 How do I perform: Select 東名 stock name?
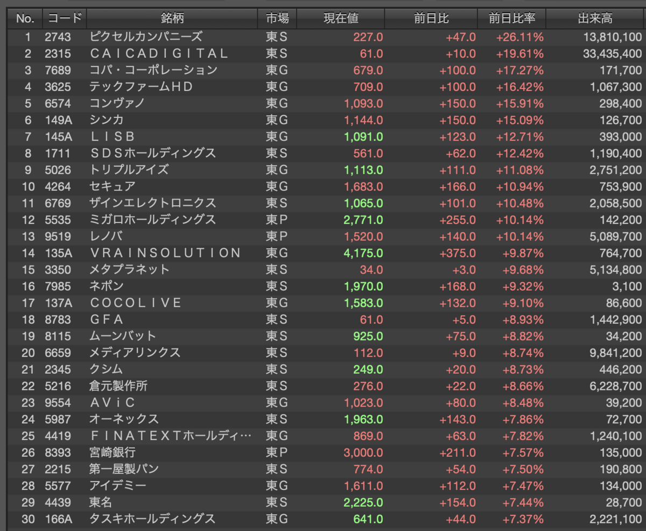[101, 502]
